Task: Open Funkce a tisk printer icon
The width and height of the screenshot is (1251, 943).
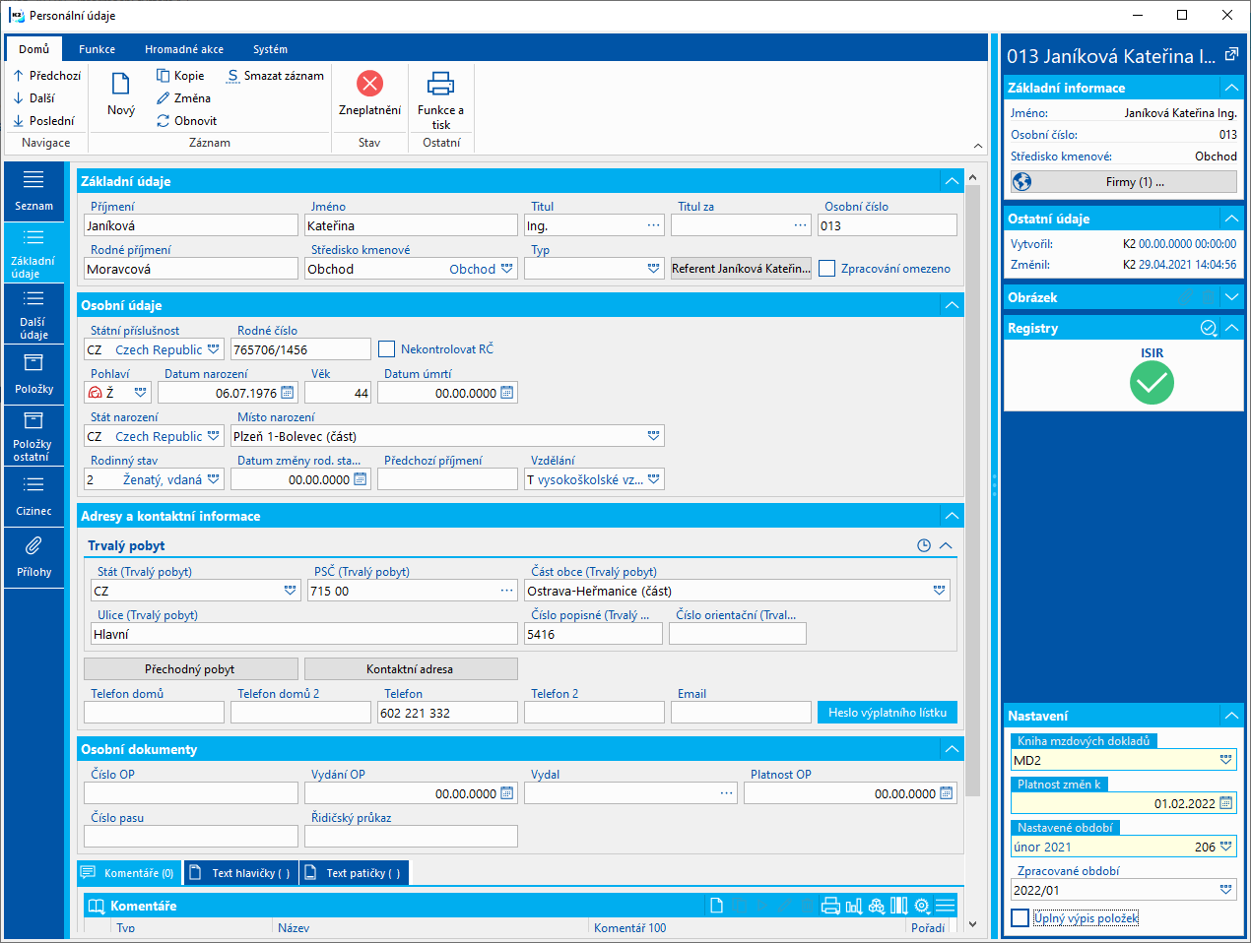Action: tap(440, 84)
